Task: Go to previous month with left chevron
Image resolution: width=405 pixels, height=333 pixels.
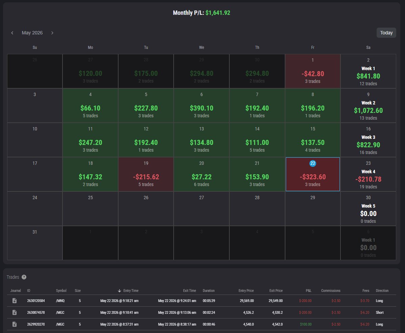Action: pos(12,33)
